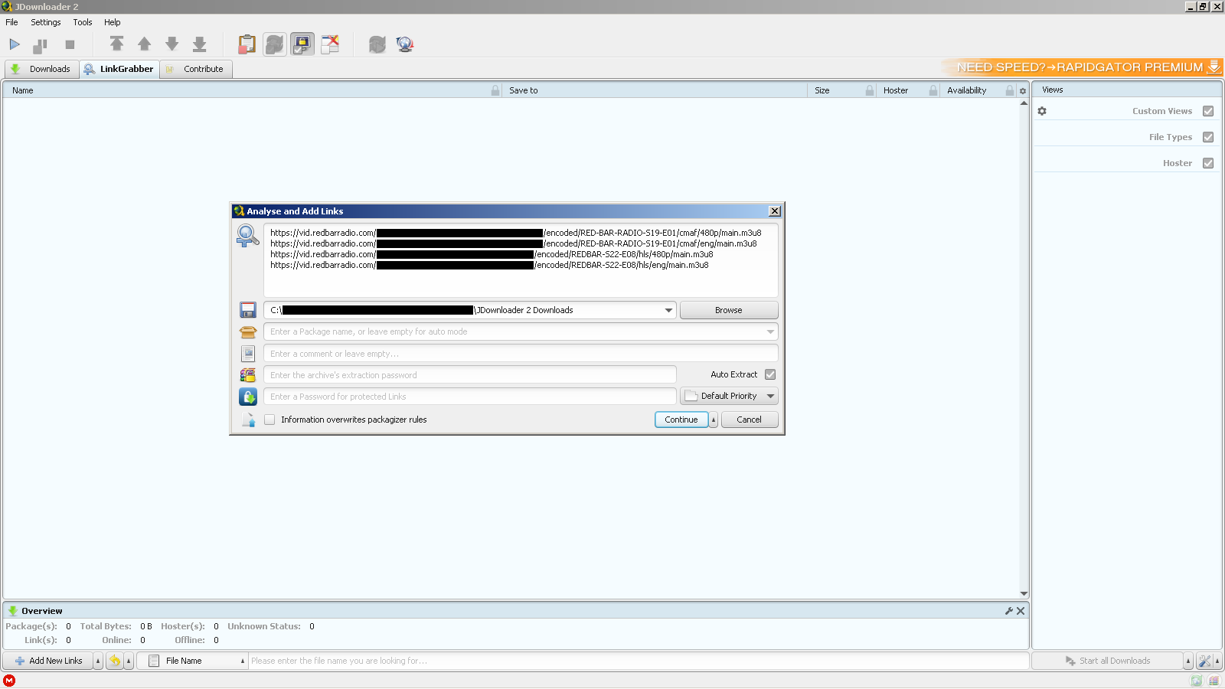Screen dimensions: 1225x689
Task: Click the comment document icon in dialog
Action: pyautogui.click(x=248, y=354)
